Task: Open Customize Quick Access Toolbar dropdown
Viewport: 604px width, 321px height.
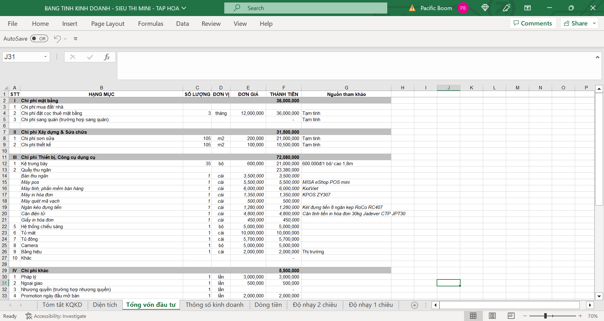Action: 75,39
